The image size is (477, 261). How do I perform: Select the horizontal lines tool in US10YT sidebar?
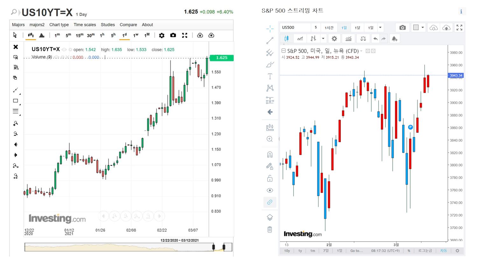(15, 111)
